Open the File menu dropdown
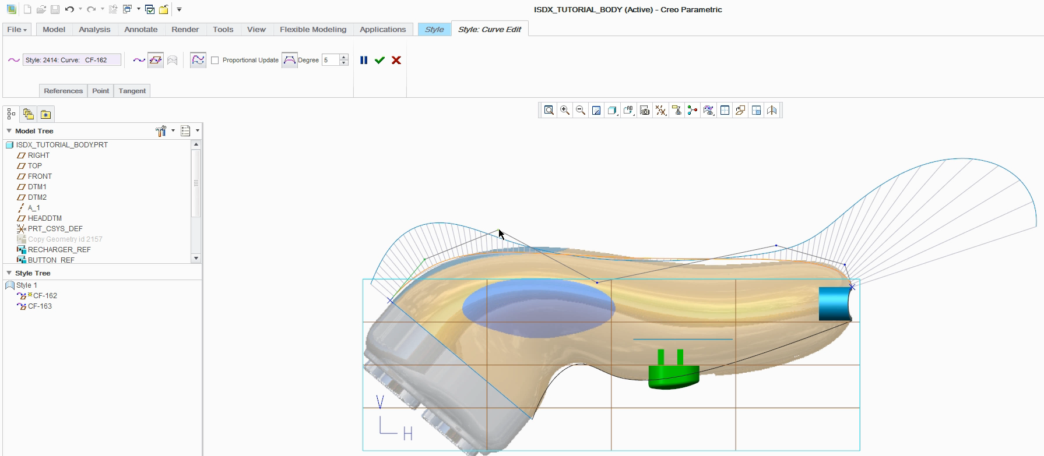 point(17,29)
